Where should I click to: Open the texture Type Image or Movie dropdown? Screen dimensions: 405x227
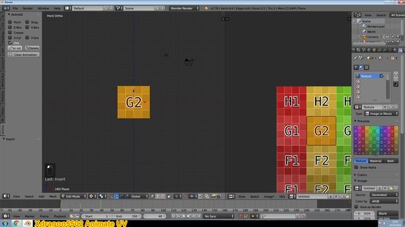[x=381, y=113]
